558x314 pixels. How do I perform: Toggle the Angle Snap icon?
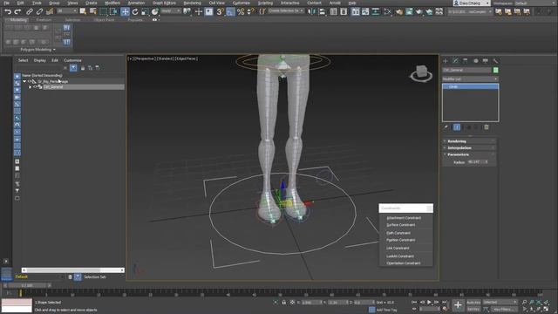pos(230,11)
